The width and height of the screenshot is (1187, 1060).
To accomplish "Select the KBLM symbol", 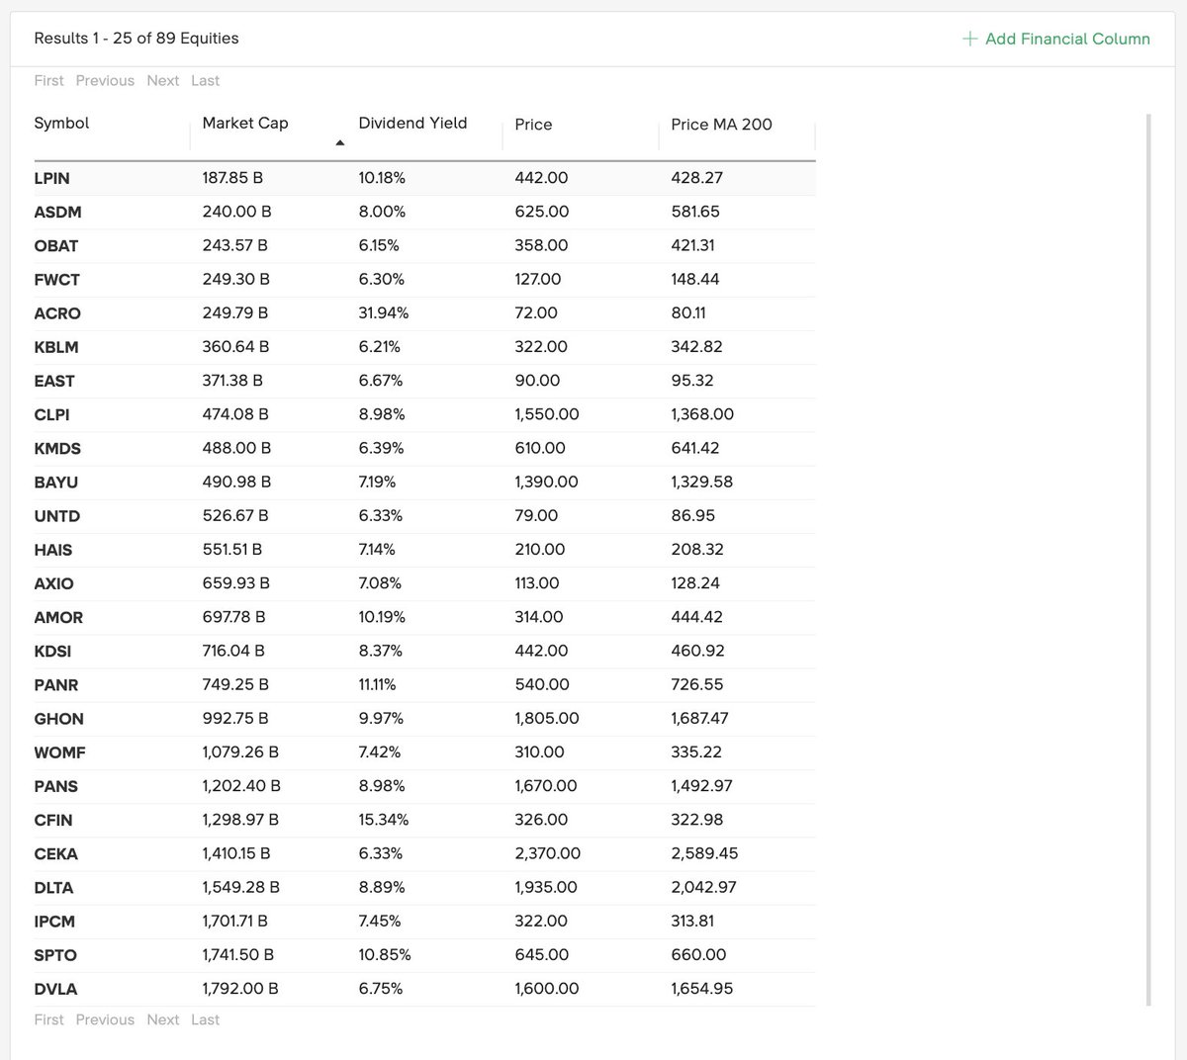I will pyautogui.click(x=56, y=347).
